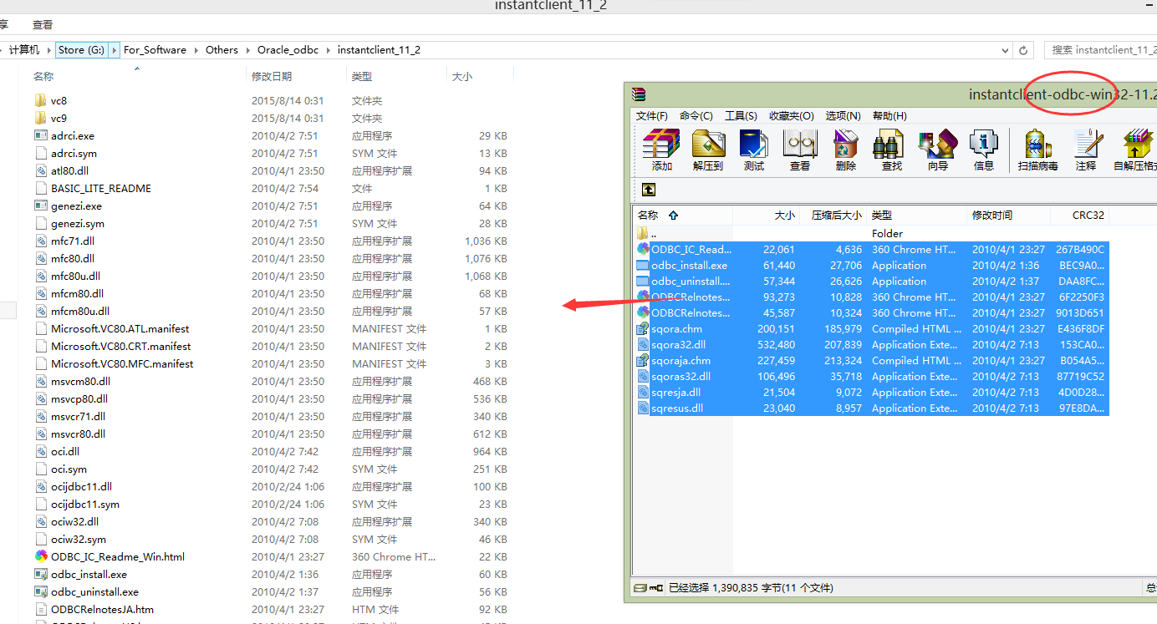Open the address bar history dropdown

1003,50
